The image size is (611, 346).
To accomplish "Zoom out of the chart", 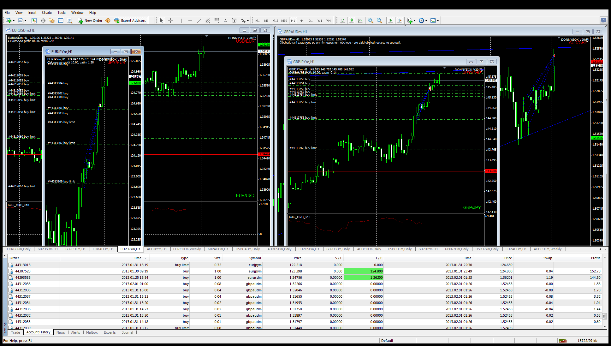I will [379, 21].
